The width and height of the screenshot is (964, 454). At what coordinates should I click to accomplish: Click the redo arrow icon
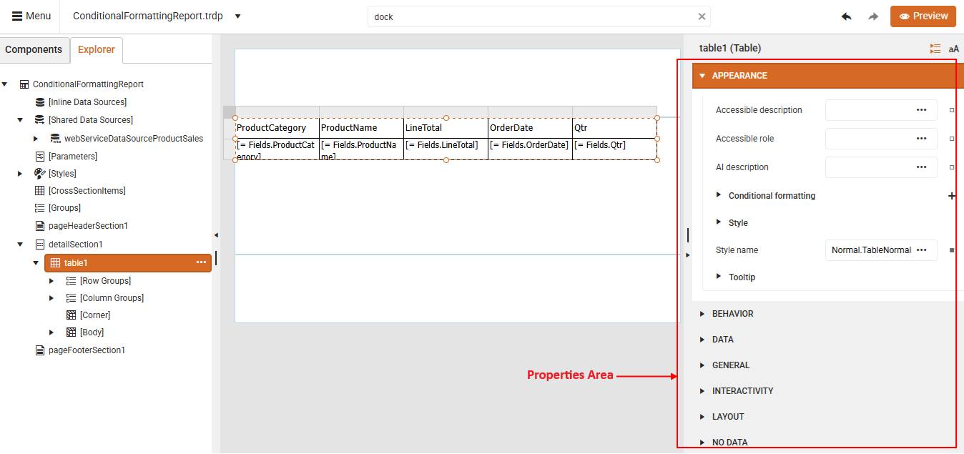click(x=873, y=16)
